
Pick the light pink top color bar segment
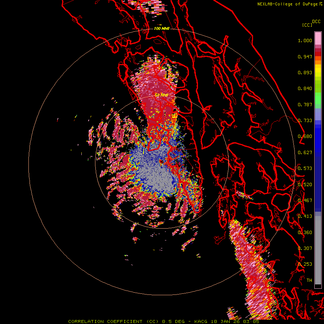click(318, 39)
